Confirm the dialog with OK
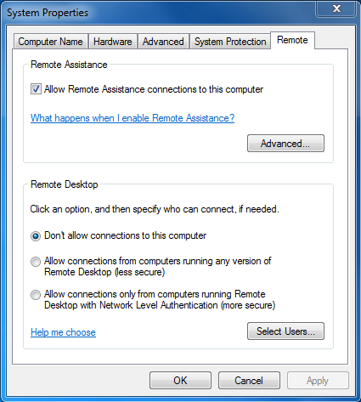This screenshot has width=361, height=402. point(180,381)
